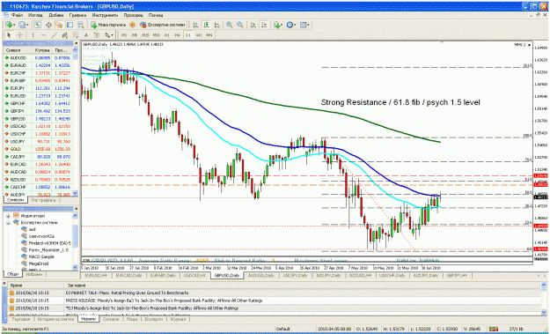Select GOLD row in Market Watch
This screenshot has height=334, width=550.
tap(38, 149)
